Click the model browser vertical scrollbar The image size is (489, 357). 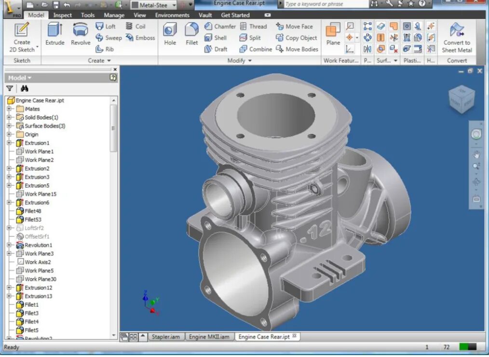pos(113,128)
